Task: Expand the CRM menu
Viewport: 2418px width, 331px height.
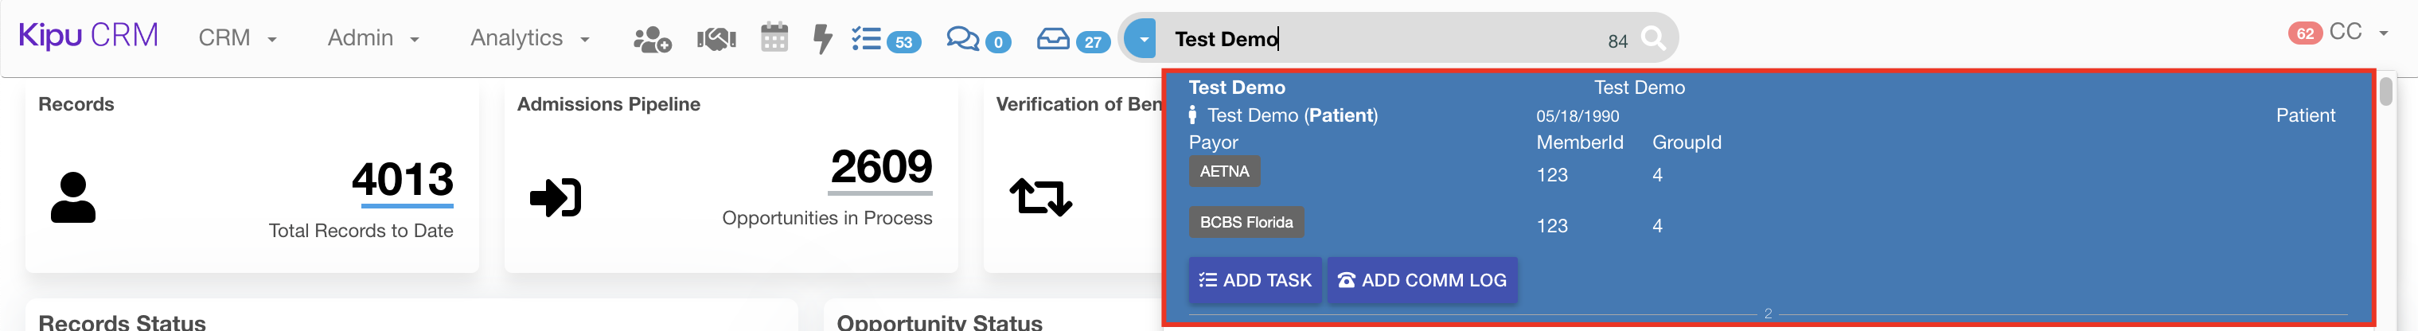Action: [x=236, y=38]
